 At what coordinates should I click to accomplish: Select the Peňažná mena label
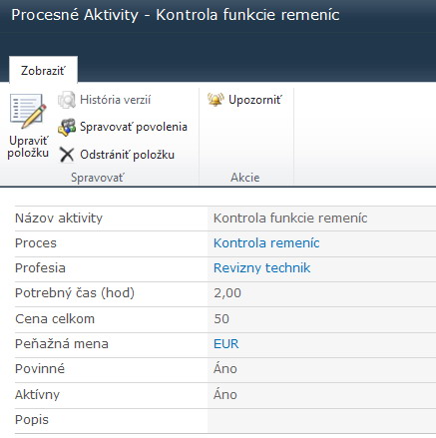click(62, 344)
